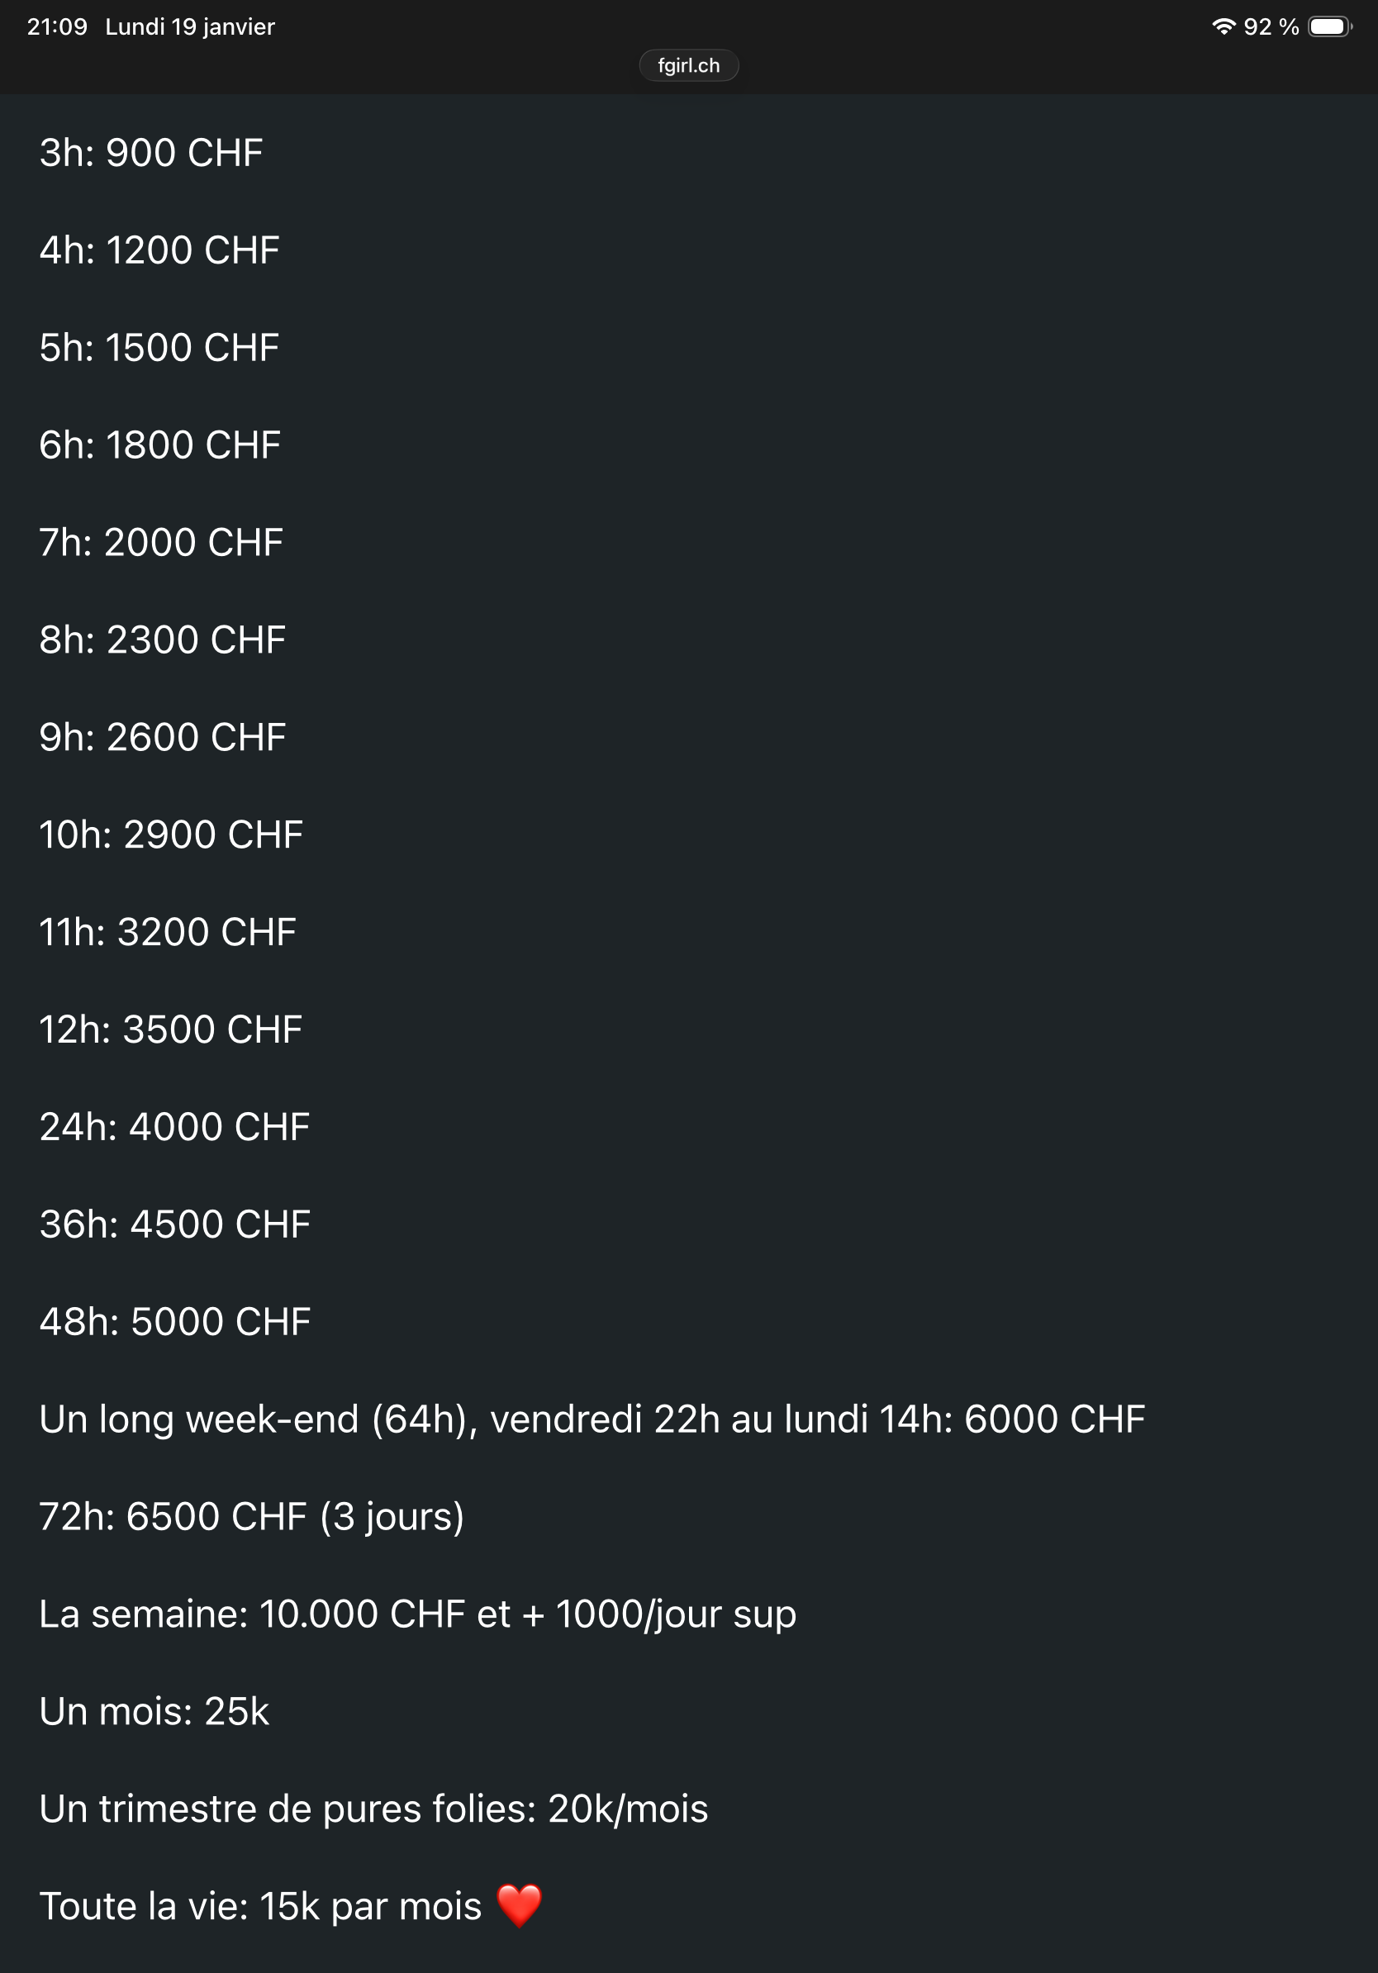Screen dimensions: 1378x1973
Task: Click the 10h: 2900 CHF text
Action: tap(171, 834)
